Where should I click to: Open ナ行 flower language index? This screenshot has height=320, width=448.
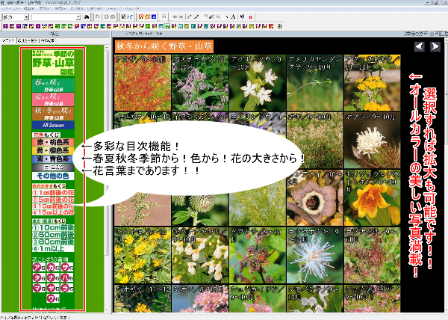coord(53,277)
